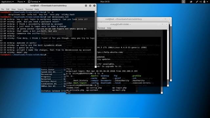Click info.txt in the ls output
Image resolution: width=210 pixels, height=118 pixels.
coord(32,14)
